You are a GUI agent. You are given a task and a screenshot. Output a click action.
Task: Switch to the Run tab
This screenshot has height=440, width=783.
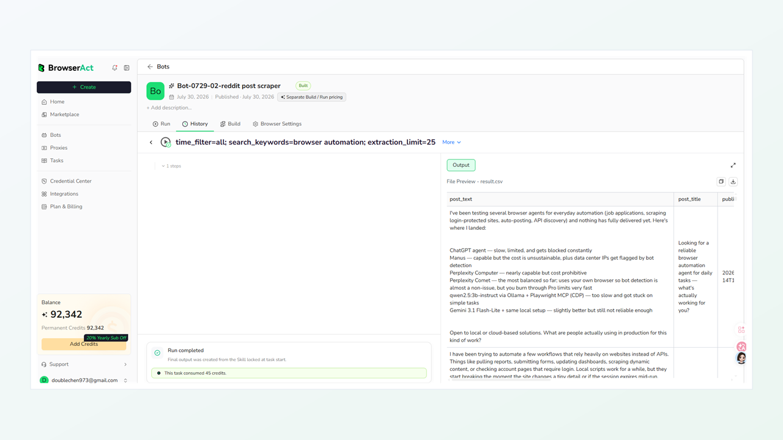(161, 123)
